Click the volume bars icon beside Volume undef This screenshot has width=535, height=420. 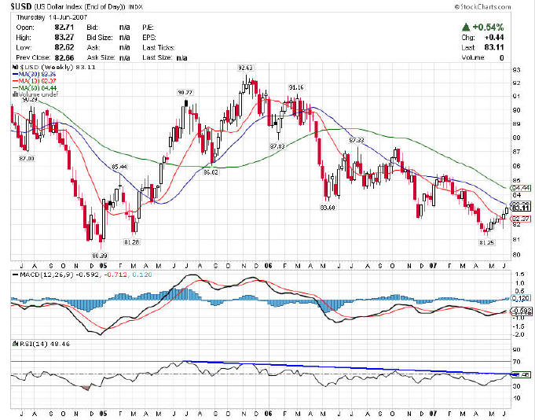pyautogui.click(x=15, y=94)
